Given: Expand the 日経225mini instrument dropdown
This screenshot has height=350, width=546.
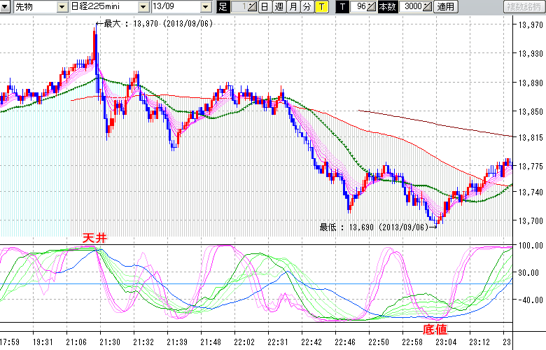Looking at the screenshot, I should pos(143,7).
